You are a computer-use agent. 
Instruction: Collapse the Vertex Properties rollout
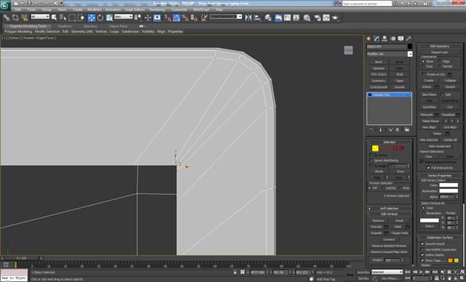pyautogui.click(x=439, y=176)
